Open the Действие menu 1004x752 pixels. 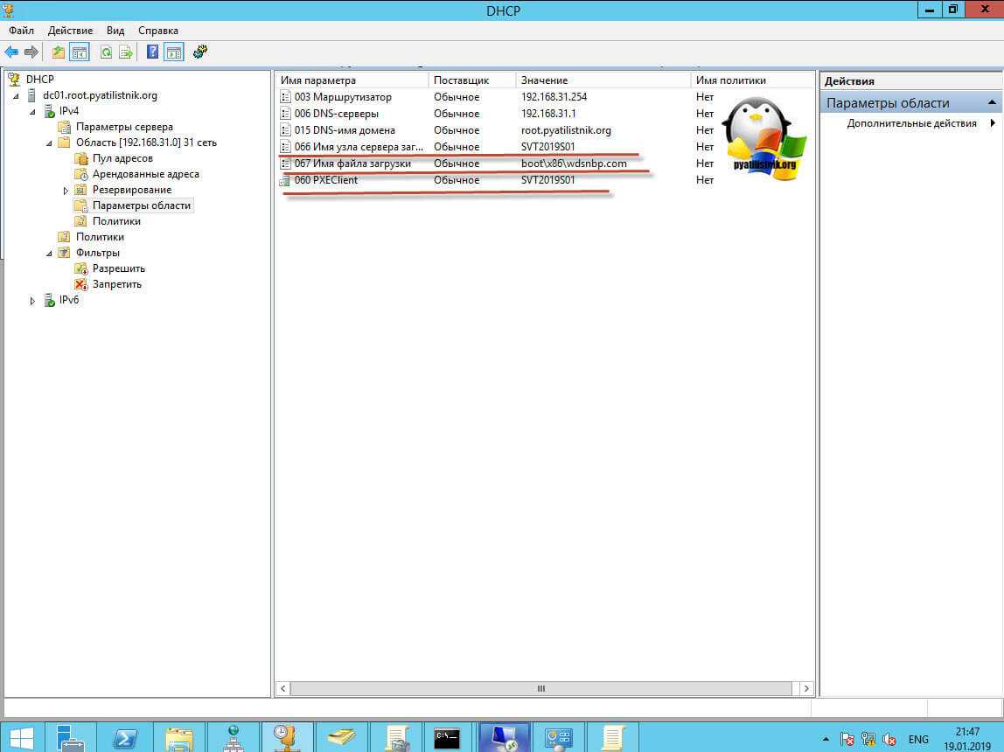point(70,31)
